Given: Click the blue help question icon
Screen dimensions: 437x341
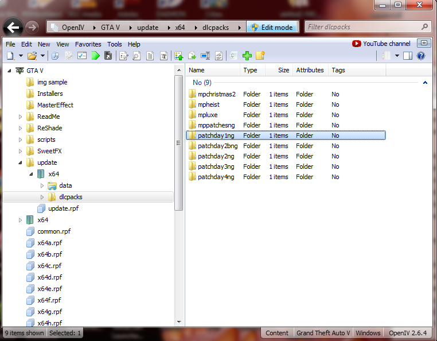Looking at the screenshot, I should (421, 56).
